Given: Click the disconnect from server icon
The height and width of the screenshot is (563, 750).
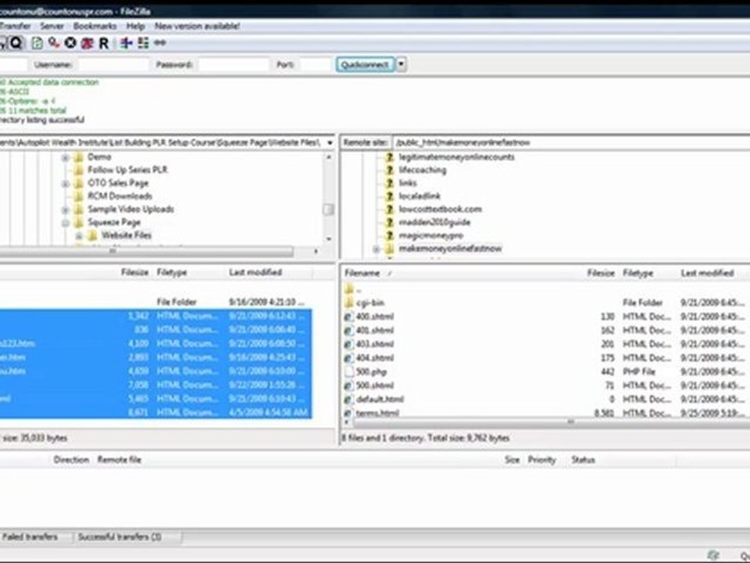Looking at the screenshot, I should (x=87, y=43).
